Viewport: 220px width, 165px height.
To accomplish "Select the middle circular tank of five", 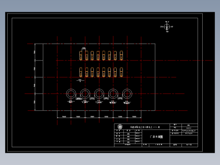I will pyautogui.click(x=99, y=93).
